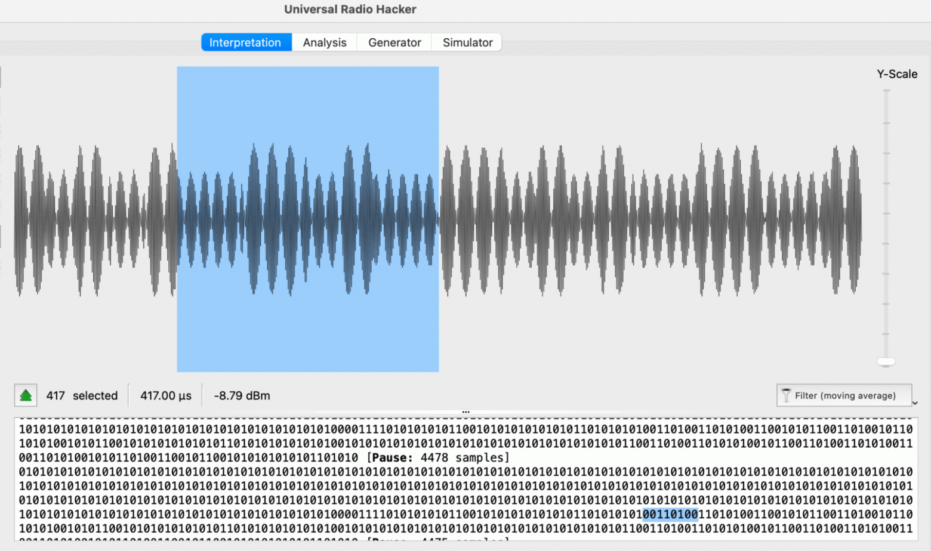The width and height of the screenshot is (931, 551).
Task: Click the highlighted bits 00110100
Action: 670,514
